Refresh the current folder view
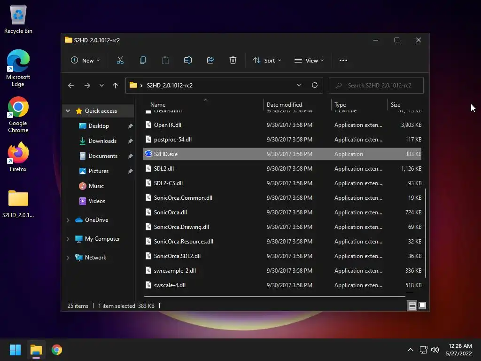Screen dimensions: 481x361 tap(314, 86)
